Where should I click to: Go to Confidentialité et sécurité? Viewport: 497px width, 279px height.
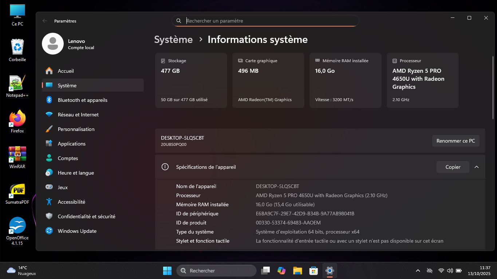[x=86, y=216]
